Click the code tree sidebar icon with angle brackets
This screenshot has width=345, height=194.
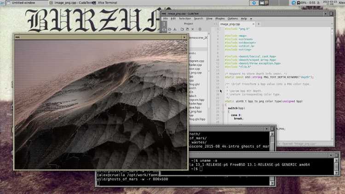164,29
